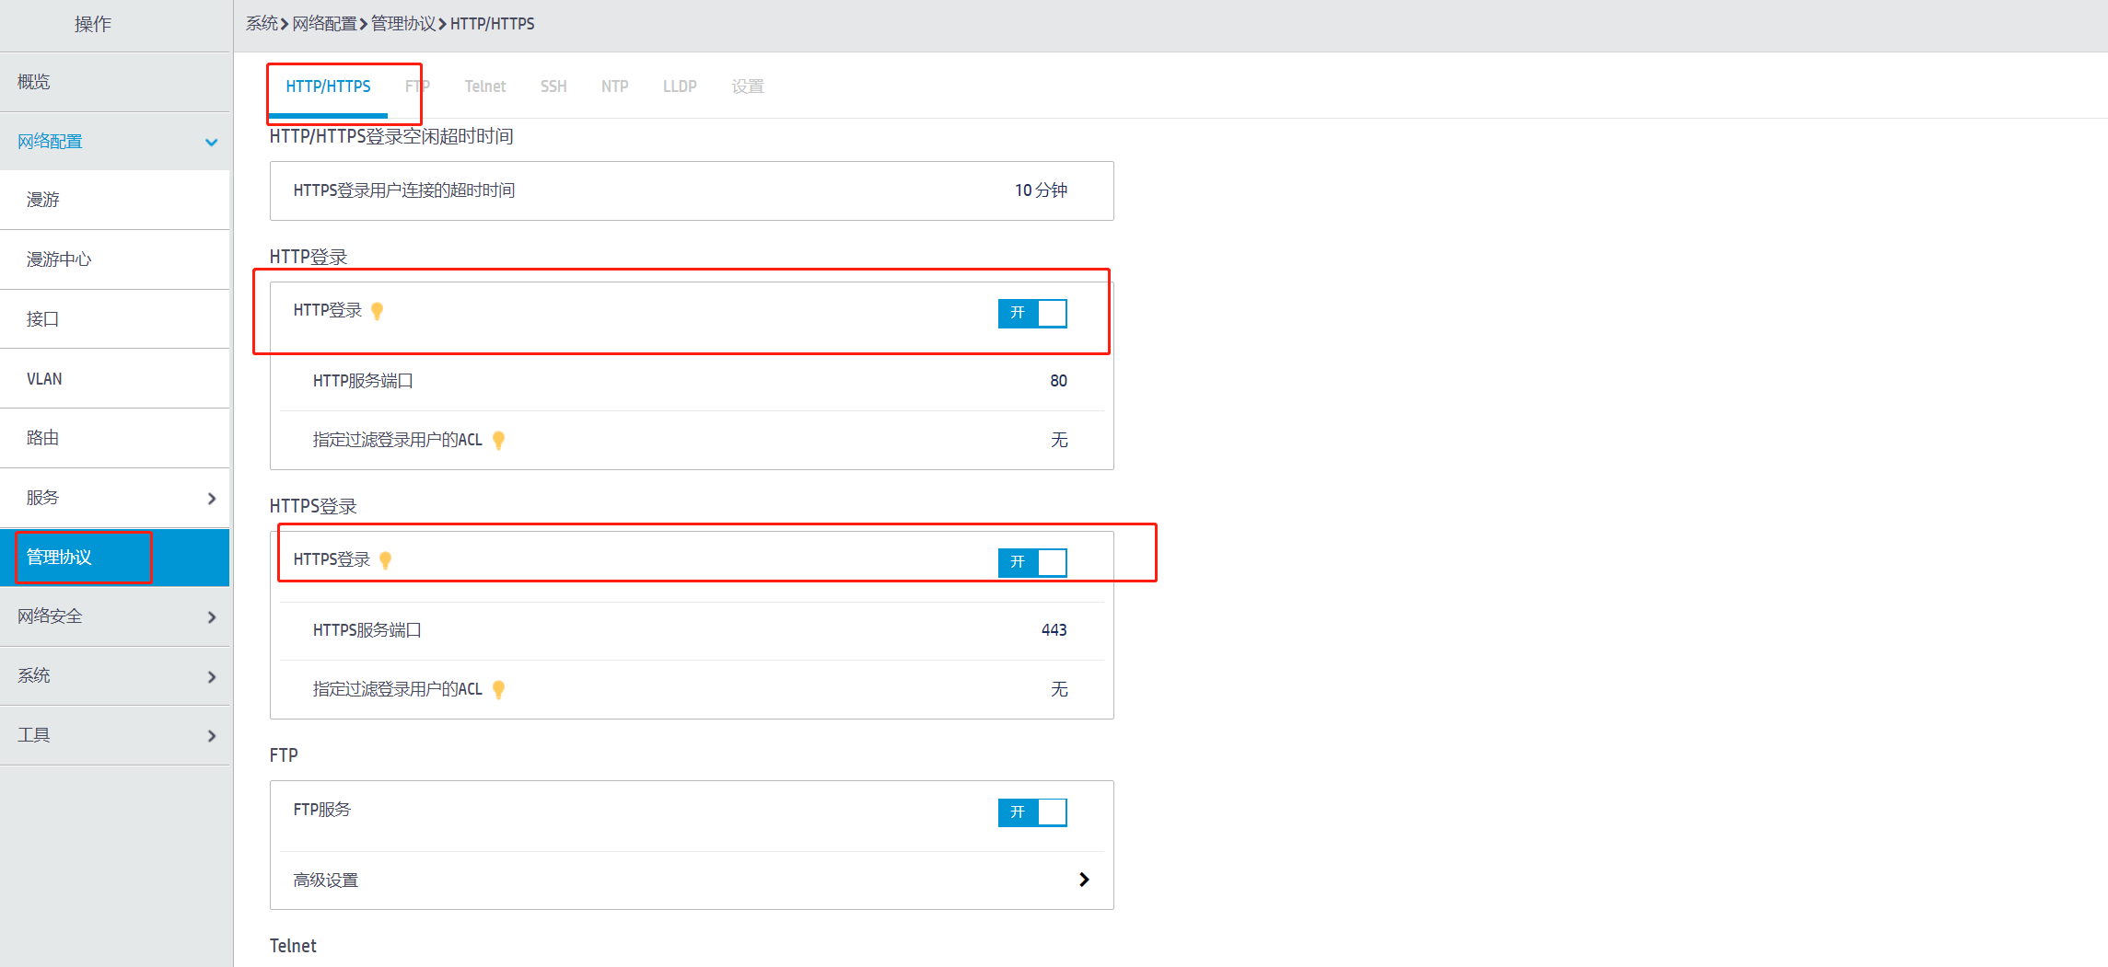Expand the 系统 sidebar section

(x=212, y=676)
